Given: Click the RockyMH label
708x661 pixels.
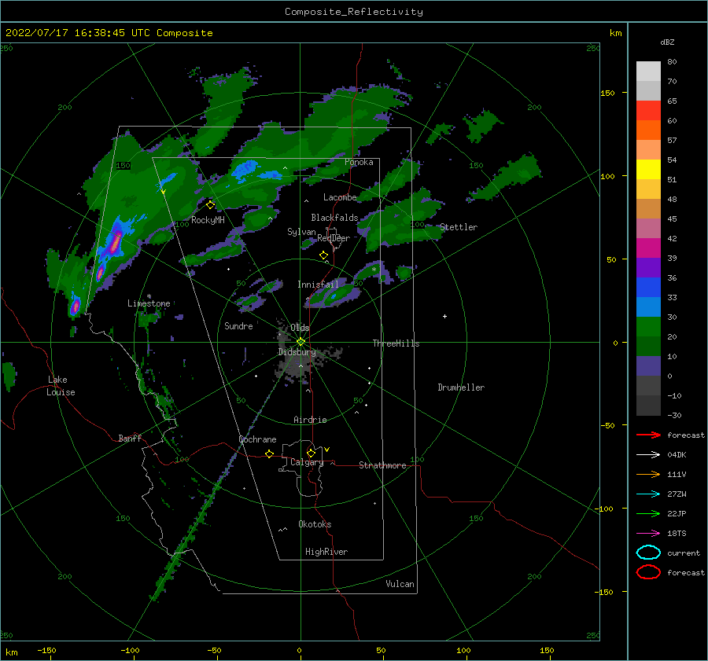Looking at the screenshot, I should point(208,220).
